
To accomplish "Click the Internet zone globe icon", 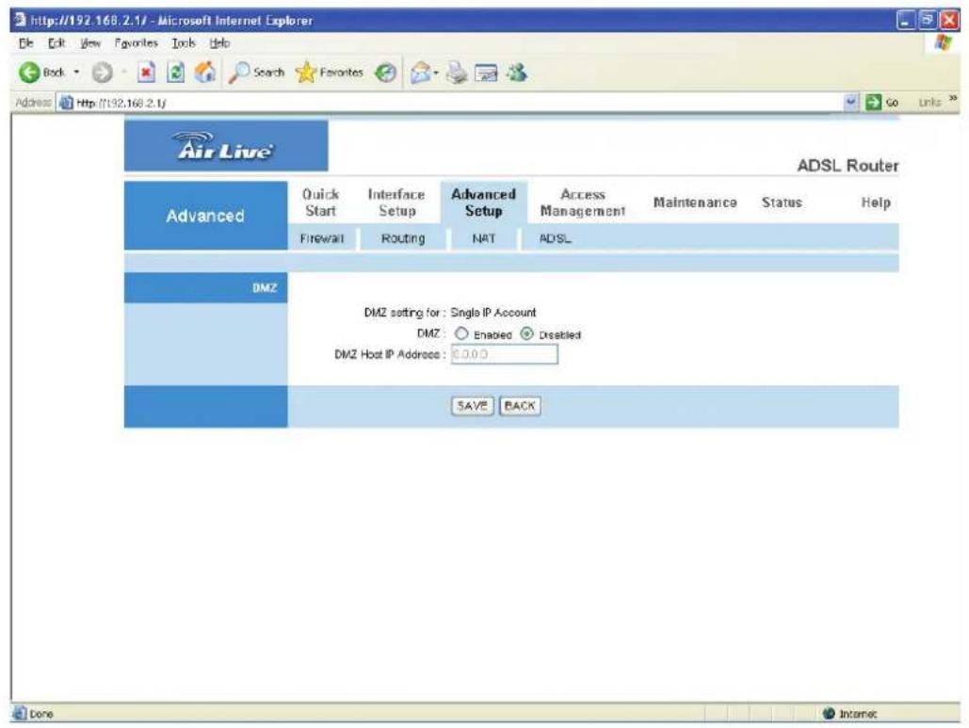I will coord(829,713).
